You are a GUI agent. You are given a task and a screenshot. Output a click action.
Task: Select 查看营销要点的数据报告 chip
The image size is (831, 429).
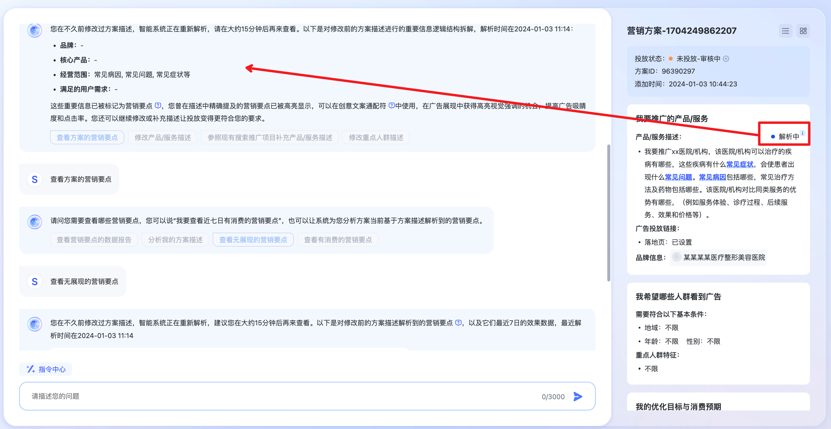coord(94,240)
